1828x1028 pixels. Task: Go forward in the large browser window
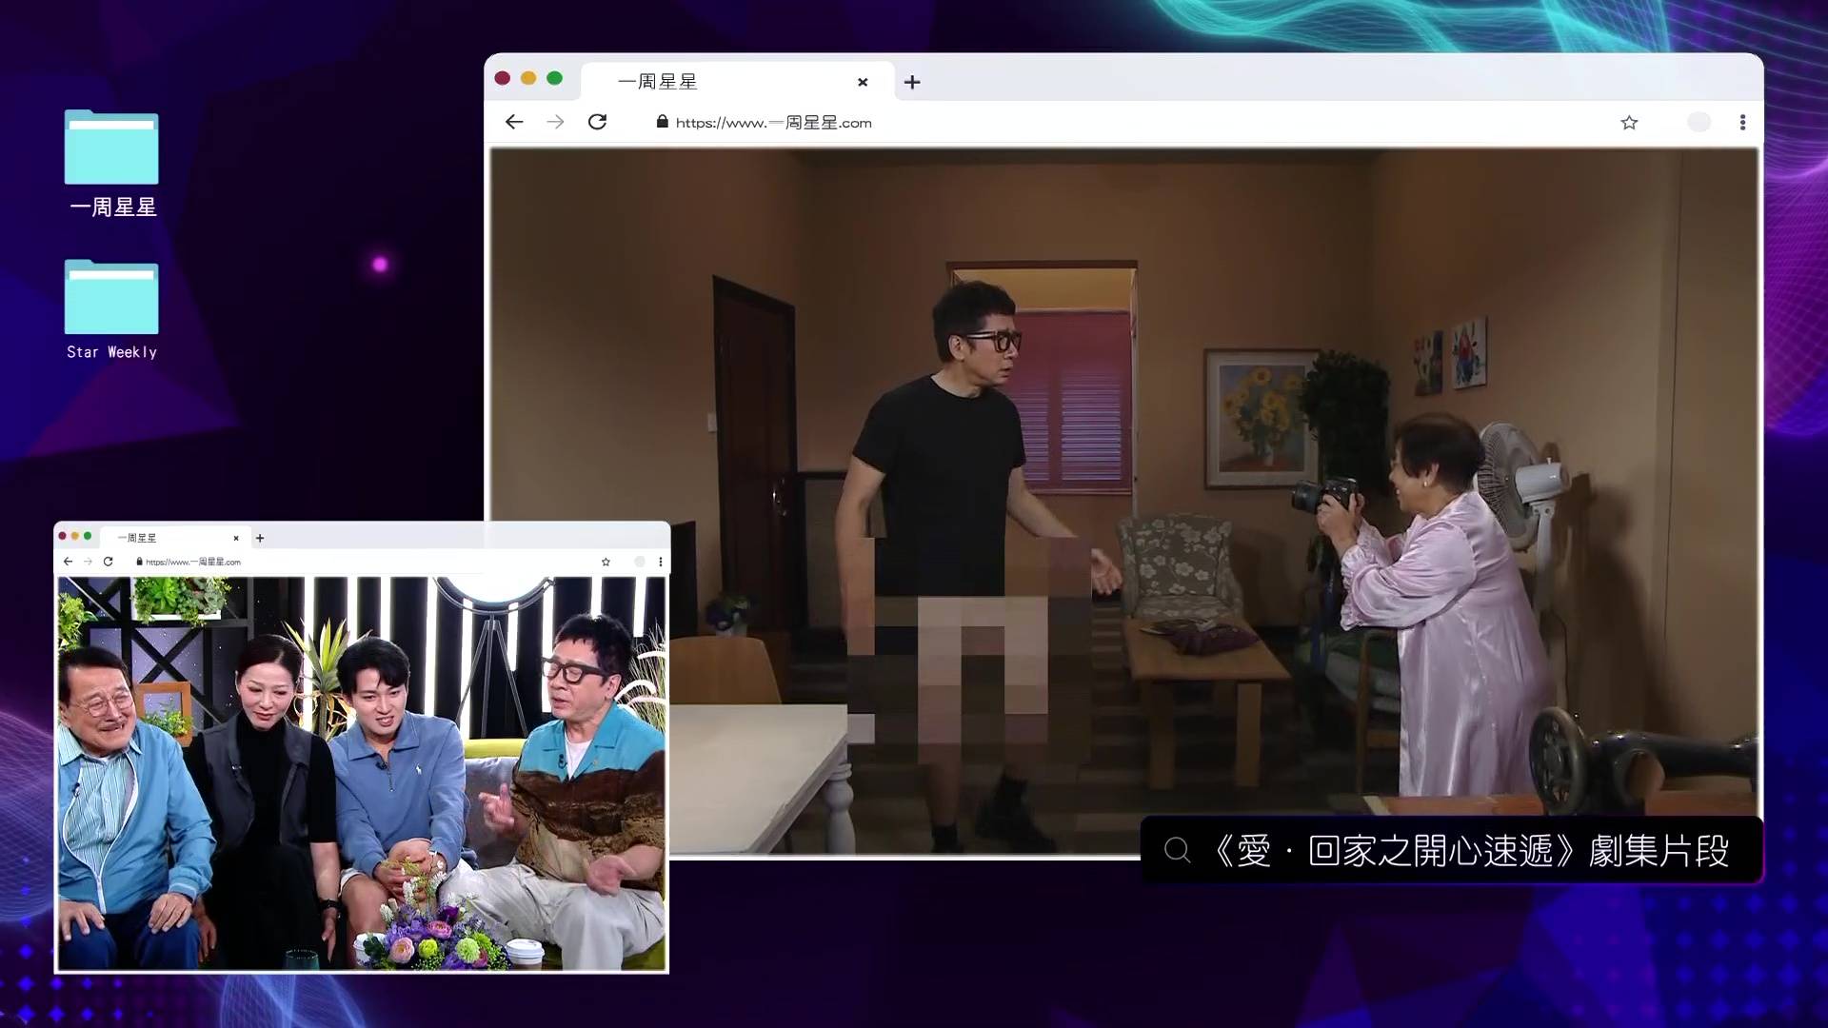point(555,122)
